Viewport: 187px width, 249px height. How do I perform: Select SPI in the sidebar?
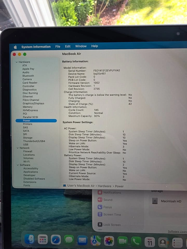[x=25, y=134]
